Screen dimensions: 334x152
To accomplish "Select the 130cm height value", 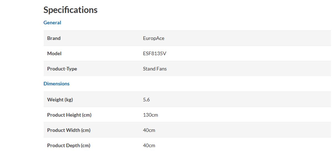I will click(x=150, y=115).
